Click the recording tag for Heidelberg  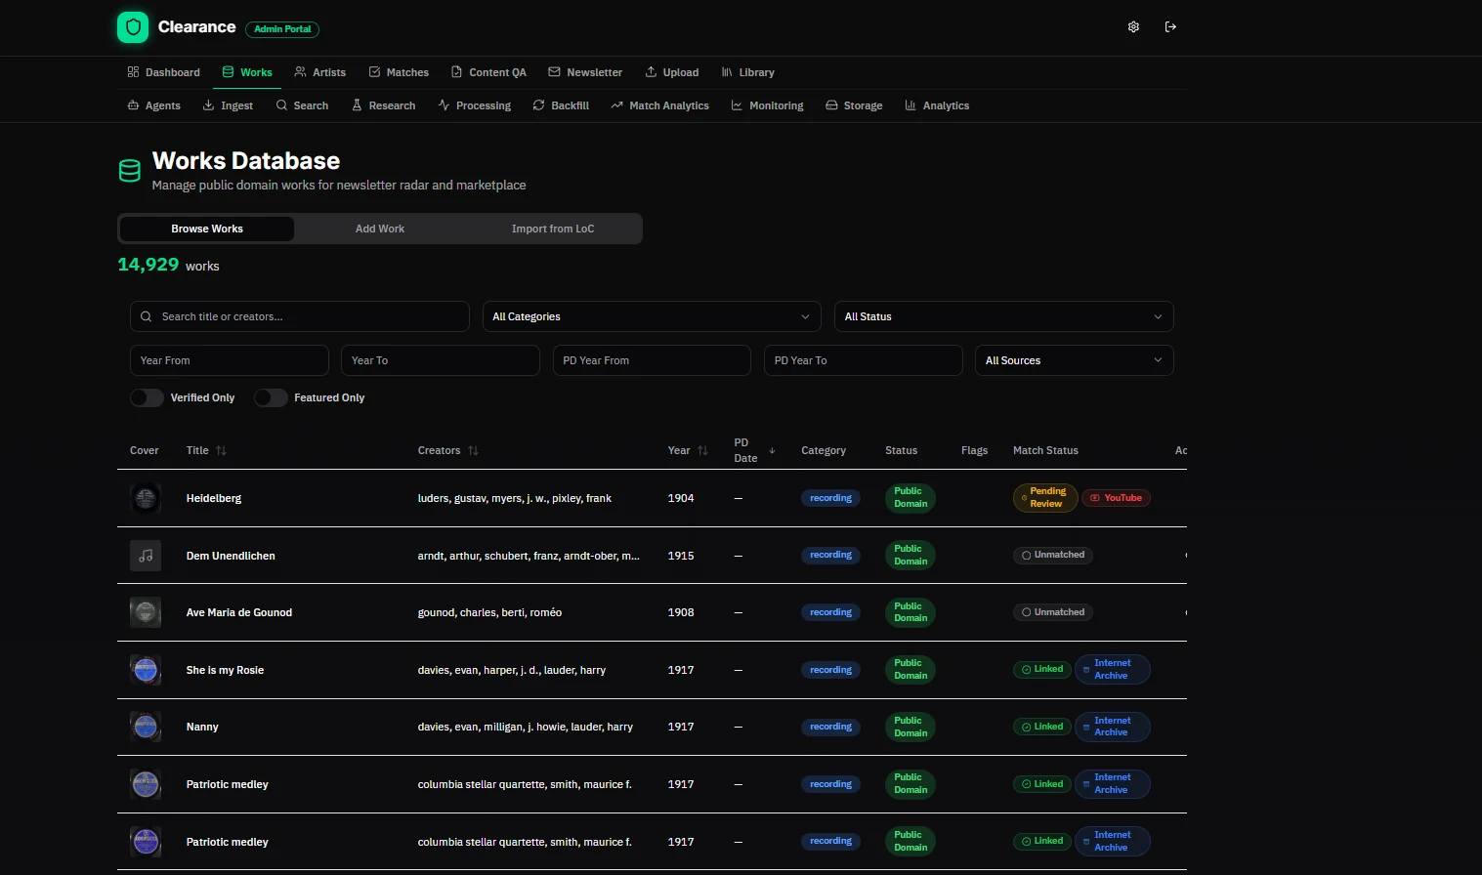(830, 498)
